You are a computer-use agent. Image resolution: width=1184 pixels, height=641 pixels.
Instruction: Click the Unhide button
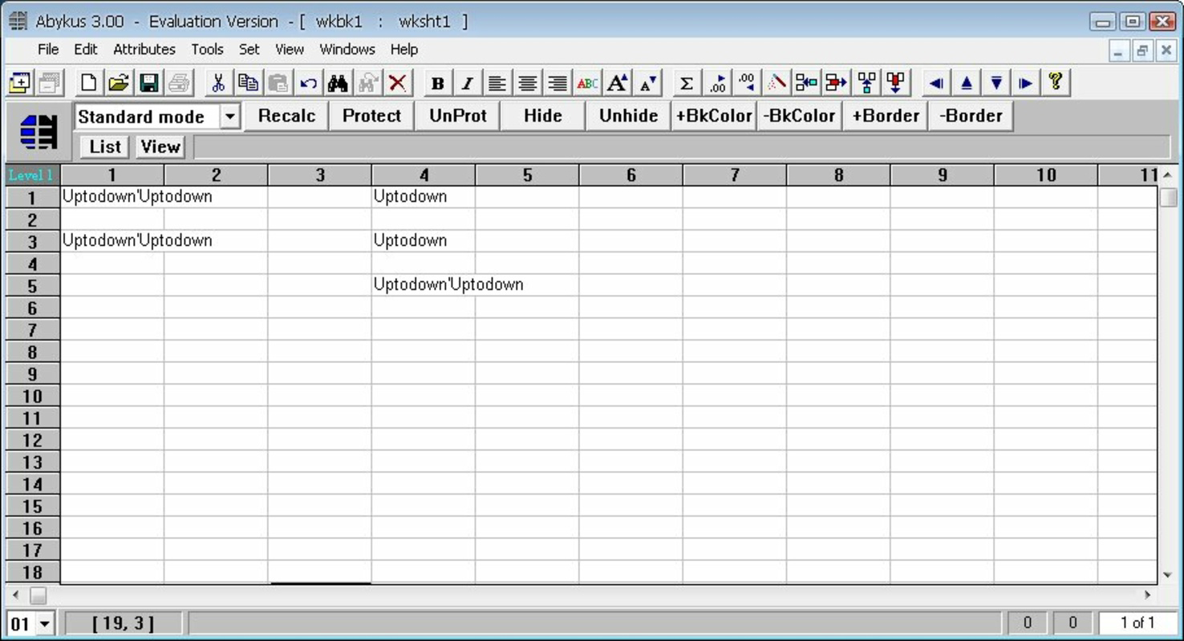click(x=629, y=115)
